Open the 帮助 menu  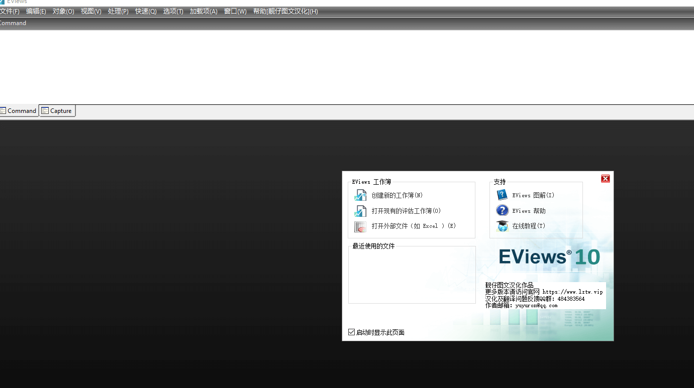coord(285,12)
